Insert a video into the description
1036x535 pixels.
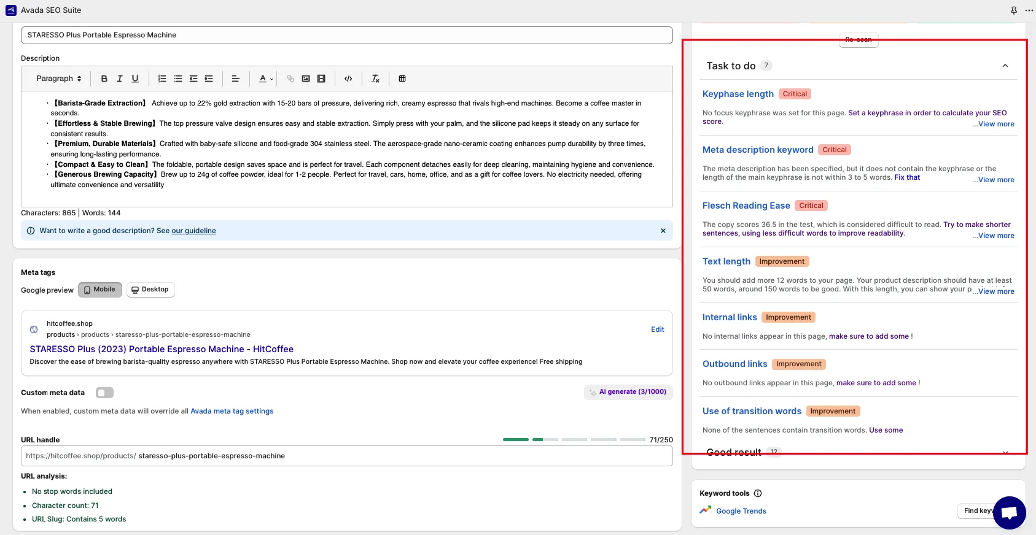click(x=321, y=79)
